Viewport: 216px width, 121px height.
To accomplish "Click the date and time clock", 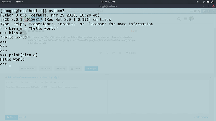I will click(108, 2).
